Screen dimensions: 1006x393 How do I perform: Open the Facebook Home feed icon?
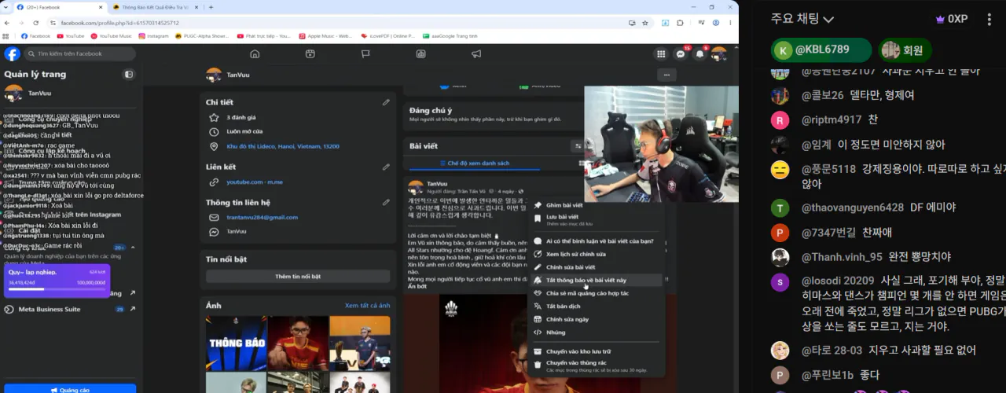point(255,54)
